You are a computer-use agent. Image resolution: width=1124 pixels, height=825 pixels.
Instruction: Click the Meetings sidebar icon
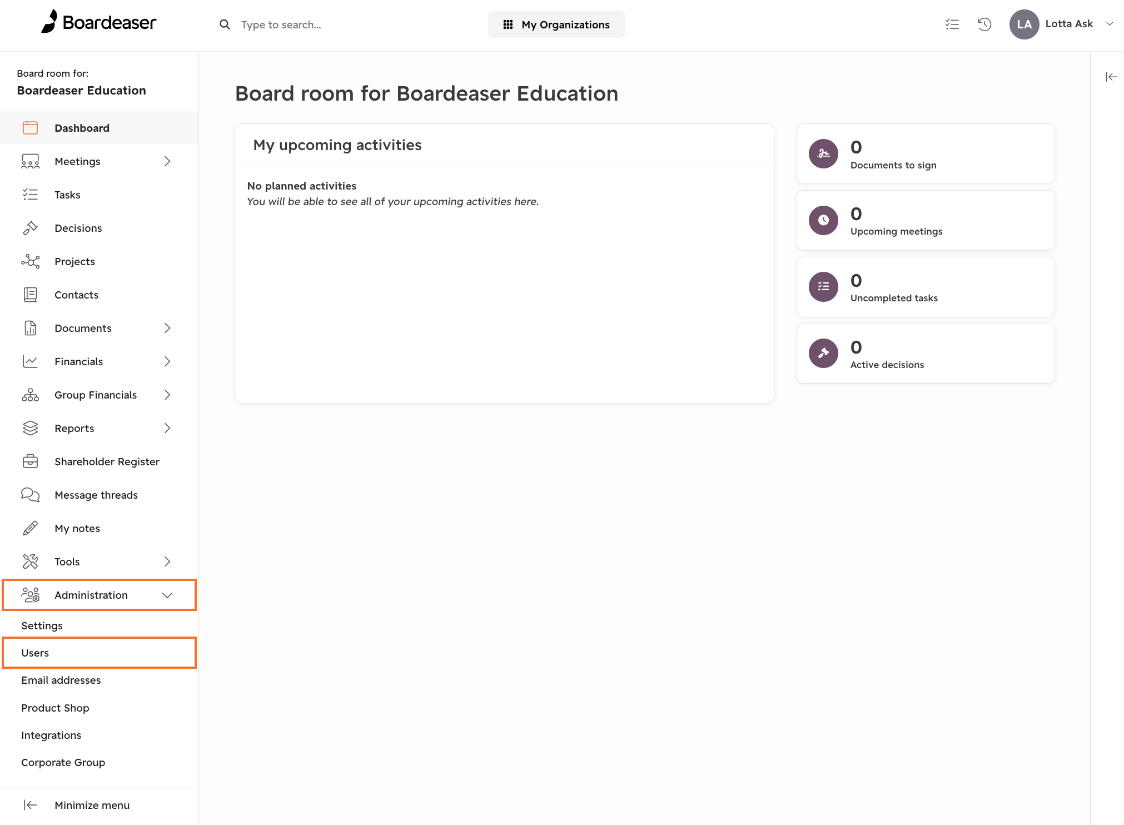pos(30,161)
